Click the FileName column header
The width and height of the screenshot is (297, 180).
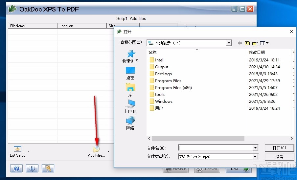pyautogui.click(x=33, y=26)
